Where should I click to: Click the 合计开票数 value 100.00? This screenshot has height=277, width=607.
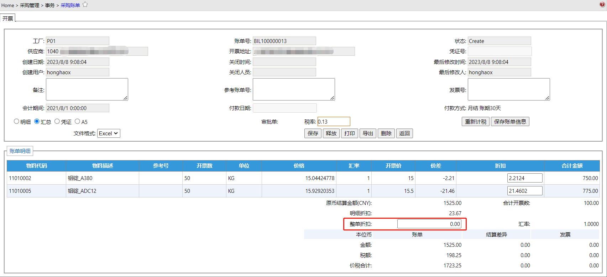[591, 203]
